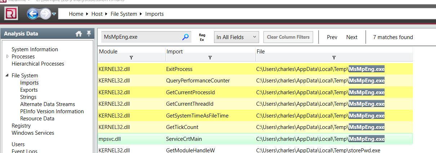The image size is (436, 153).
Task: Open the In All Fields dropdown
Action: tap(236, 37)
